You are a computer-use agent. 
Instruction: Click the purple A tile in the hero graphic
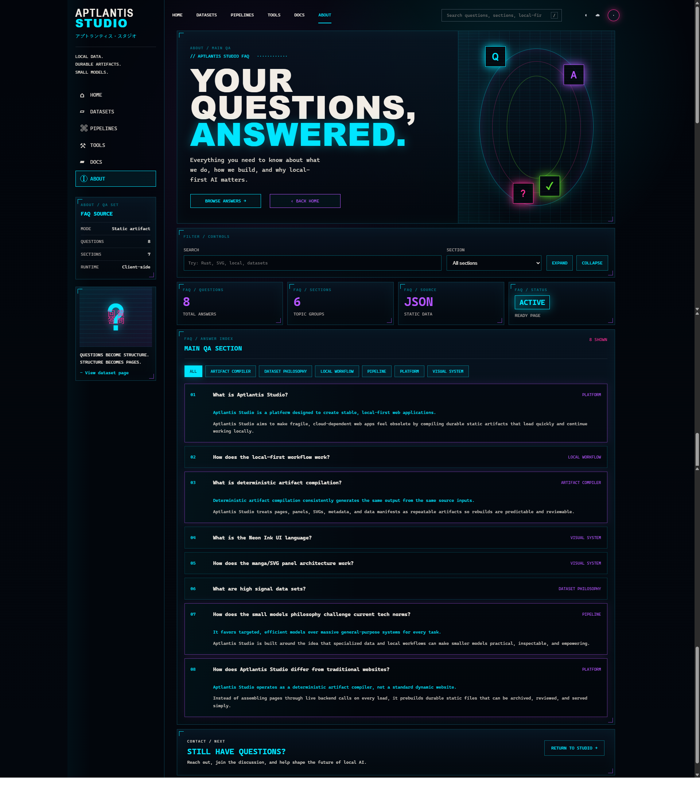573,75
